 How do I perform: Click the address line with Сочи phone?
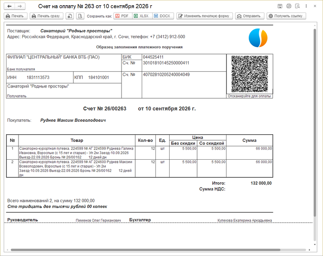[x=96, y=37]
